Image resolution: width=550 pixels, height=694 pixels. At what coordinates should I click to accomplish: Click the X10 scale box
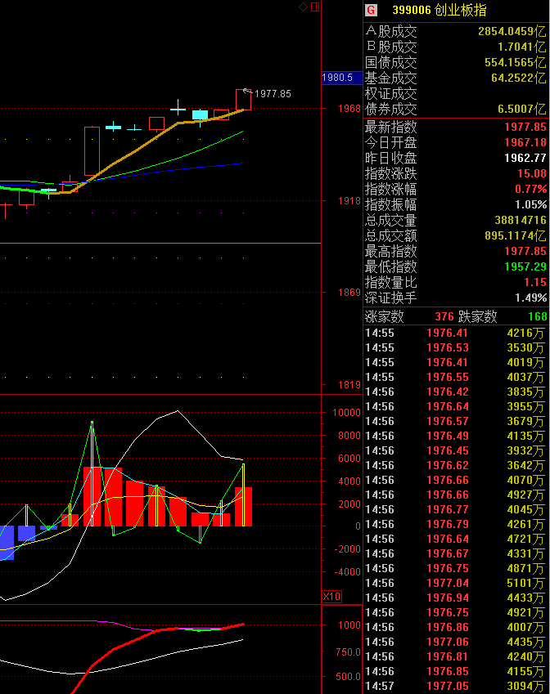pyautogui.click(x=331, y=597)
